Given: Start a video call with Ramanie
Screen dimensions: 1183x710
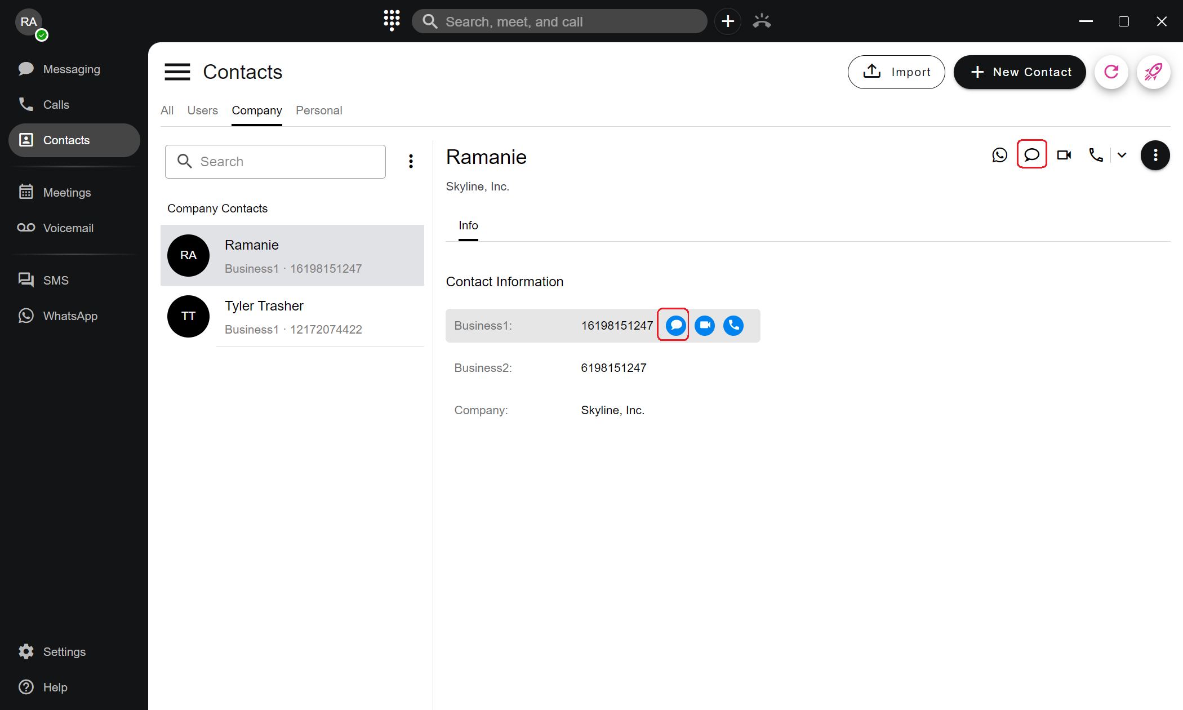Looking at the screenshot, I should coord(1064,155).
